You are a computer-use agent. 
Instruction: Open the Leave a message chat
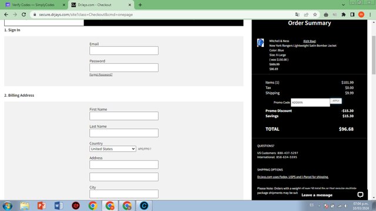[x=317, y=195]
